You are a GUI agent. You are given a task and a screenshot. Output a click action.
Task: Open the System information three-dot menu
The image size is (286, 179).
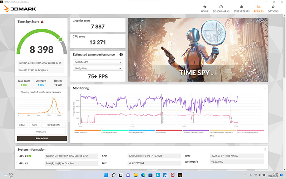click(x=265, y=149)
